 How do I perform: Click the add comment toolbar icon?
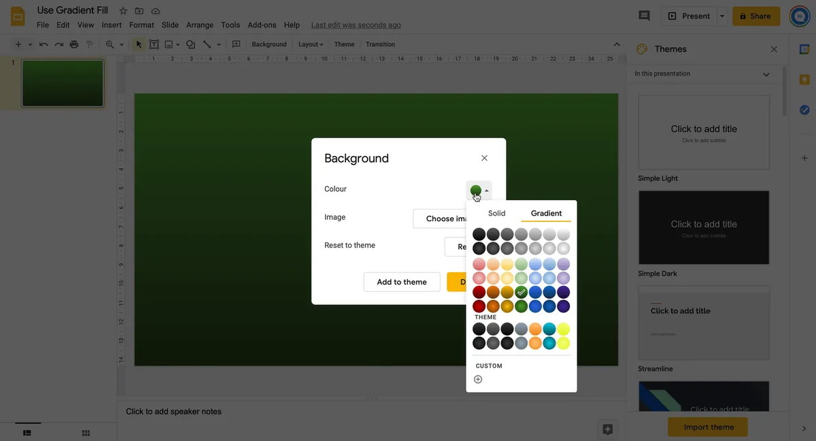point(237,44)
